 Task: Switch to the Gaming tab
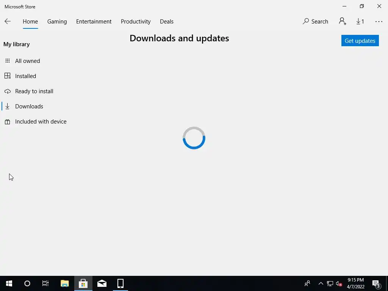click(x=57, y=22)
